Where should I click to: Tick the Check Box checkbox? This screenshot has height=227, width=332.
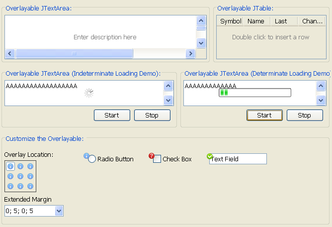point(157,159)
